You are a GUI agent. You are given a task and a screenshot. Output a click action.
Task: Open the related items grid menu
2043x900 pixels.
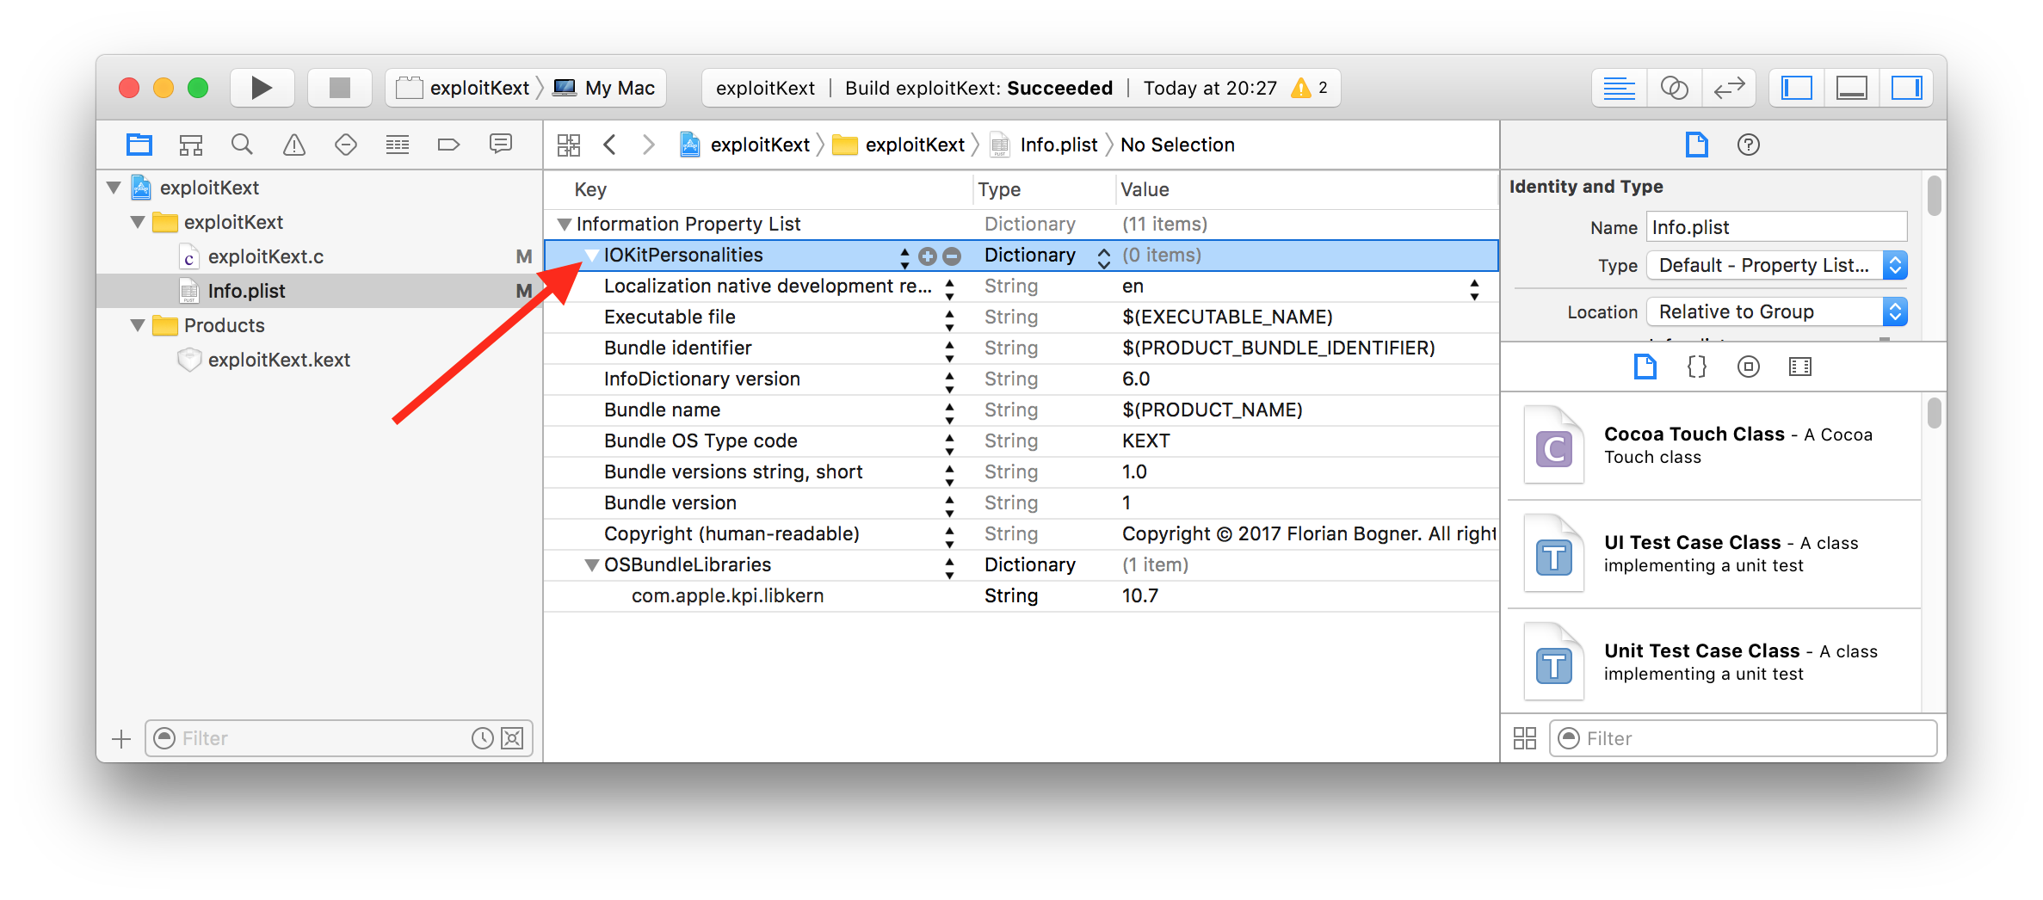(569, 145)
